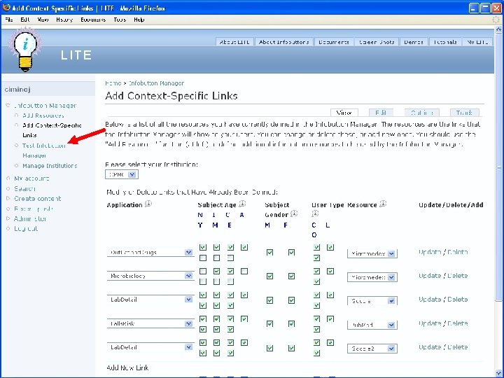This screenshot has height=378, width=504.
Task: Open Manage Institutions sidebar link
Action: point(50,166)
